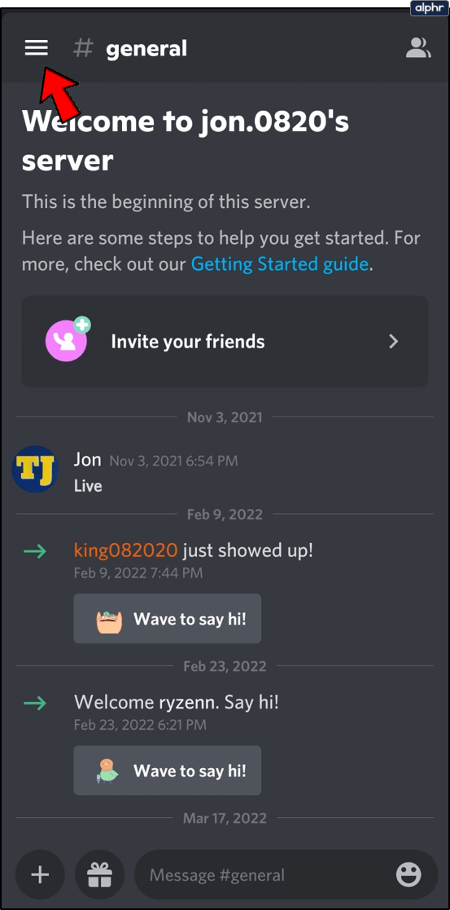The width and height of the screenshot is (450, 910).
Task: Wave to say hi to ryzenn
Action: [x=168, y=771]
